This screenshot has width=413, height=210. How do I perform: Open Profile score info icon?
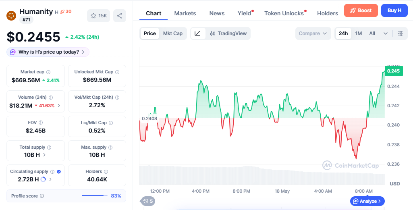click(42, 196)
